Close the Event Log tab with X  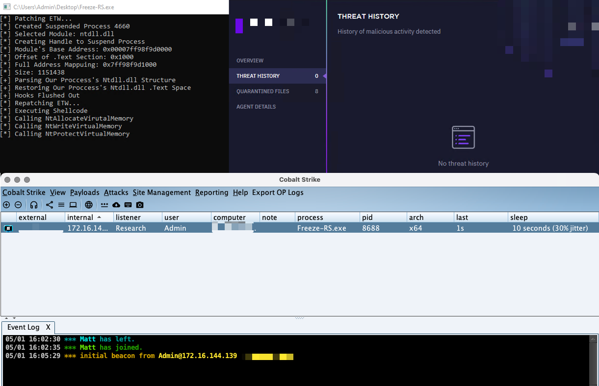pyautogui.click(x=48, y=327)
